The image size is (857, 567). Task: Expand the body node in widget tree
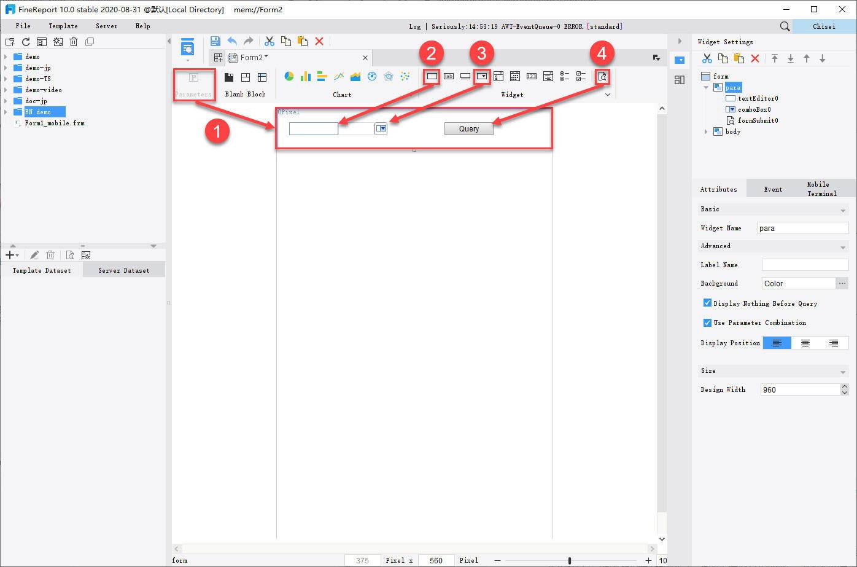(706, 131)
